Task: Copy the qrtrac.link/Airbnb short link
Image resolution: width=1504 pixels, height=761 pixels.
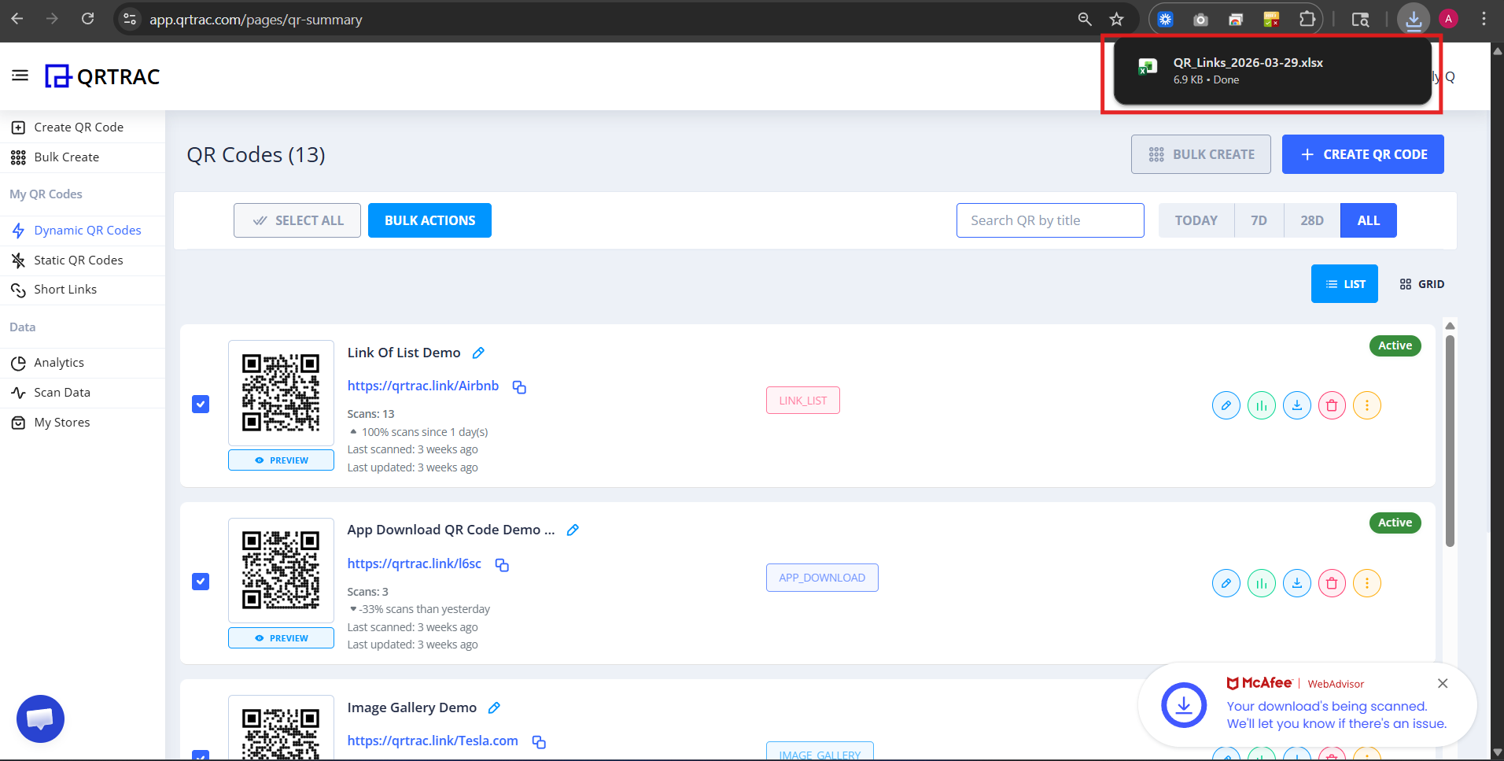Action: pyautogui.click(x=518, y=386)
